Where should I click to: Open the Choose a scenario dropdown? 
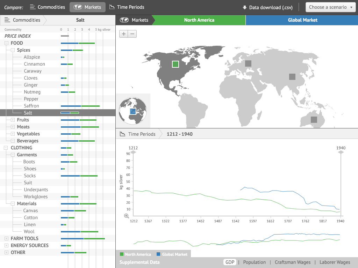click(330, 7)
